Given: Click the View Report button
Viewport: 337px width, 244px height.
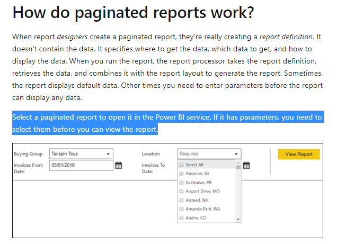Looking at the screenshot, I should pyautogui.click(x=299, y=154).
